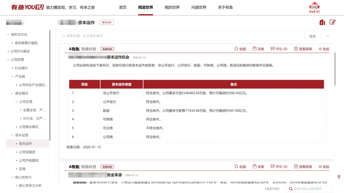Viewport: 344px width, 193px height.
Task: Collapse the 资本运营 tree node
Action: (12, 135)
